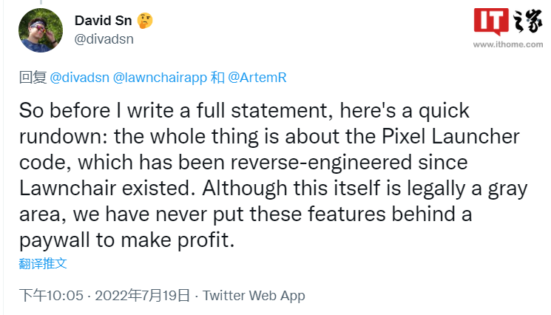Click the words Pixel Launcher in the tweet
This screenshot has height=315, width=551.
(450, 136)
